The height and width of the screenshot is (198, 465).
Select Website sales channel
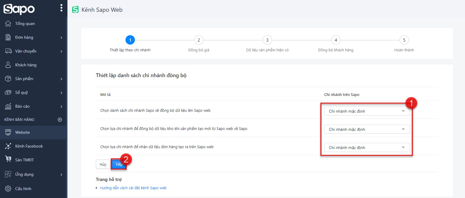(33, 132)
